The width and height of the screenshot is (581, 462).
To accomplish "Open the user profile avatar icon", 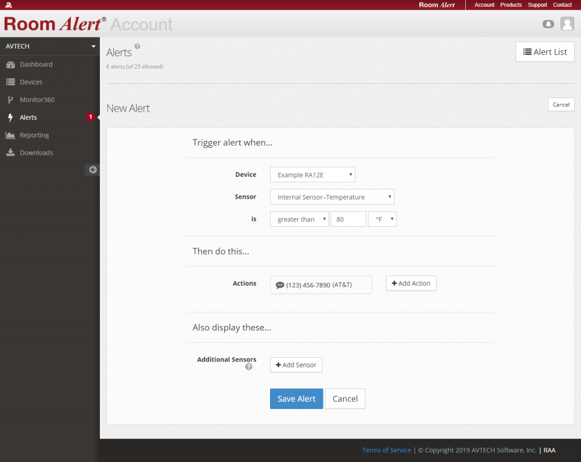I will tap(567, 24).
